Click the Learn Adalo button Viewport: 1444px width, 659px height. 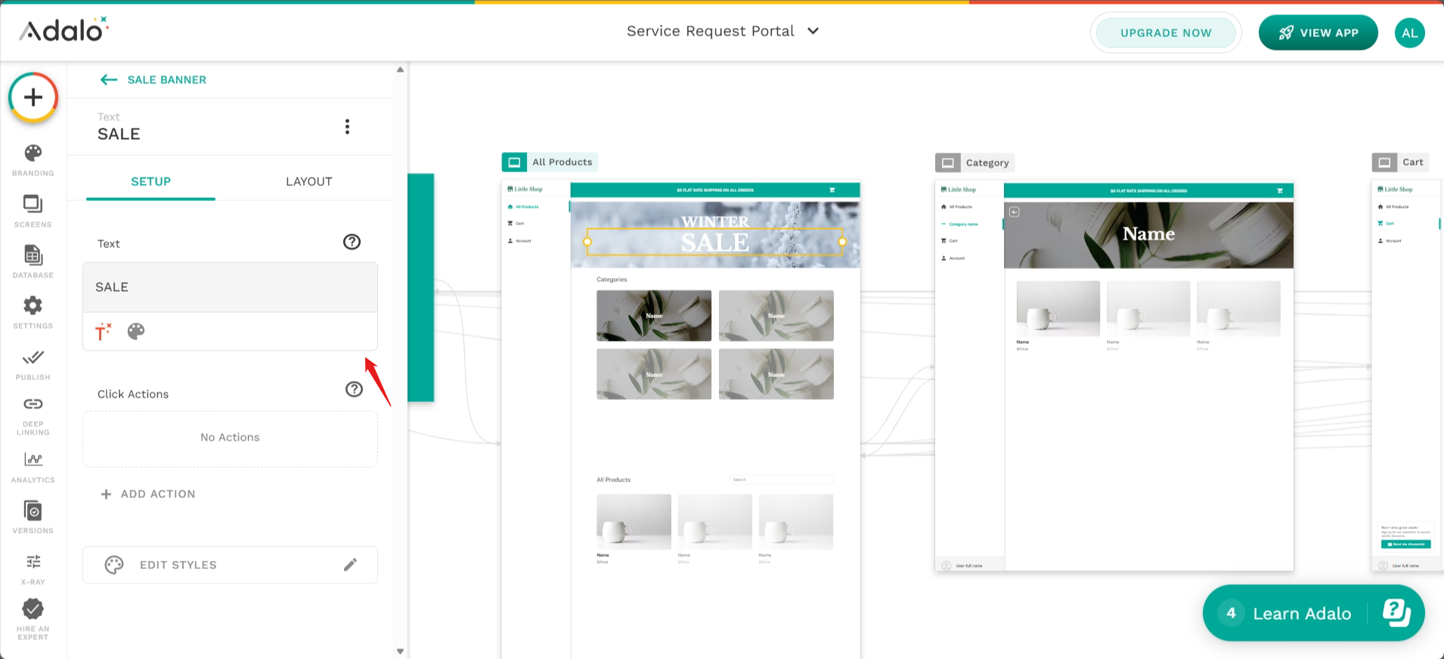[1314, 613]
